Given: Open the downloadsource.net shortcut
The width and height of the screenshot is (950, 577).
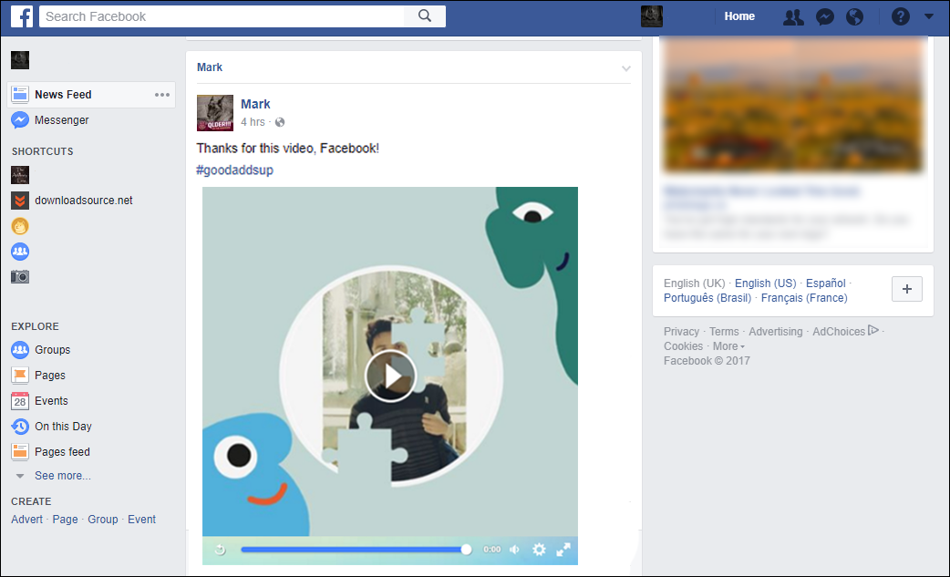Looking at the screenshot, I should pos(84,201).
